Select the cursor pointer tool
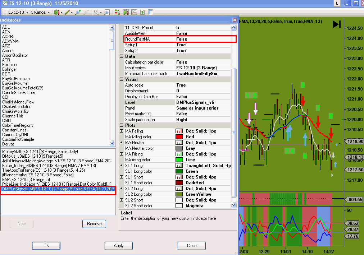364x255 pixels. (x=96, y=12)
